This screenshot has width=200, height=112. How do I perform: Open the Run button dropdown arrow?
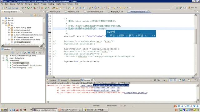(31, 8)
